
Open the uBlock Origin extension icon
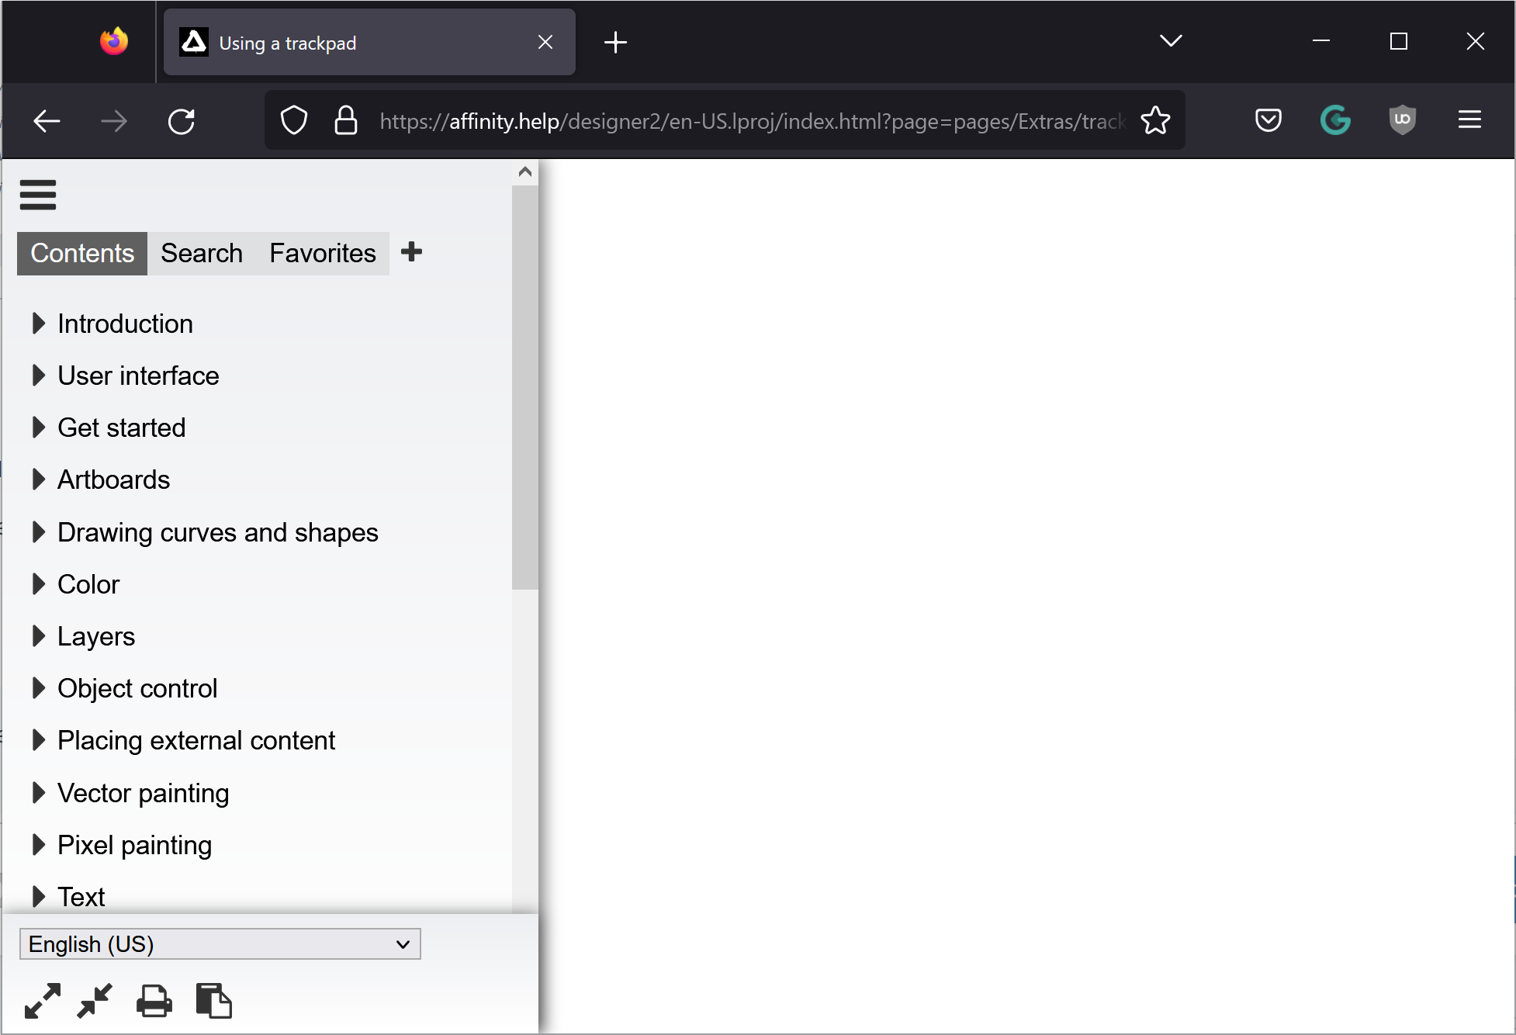point(1402,120)
